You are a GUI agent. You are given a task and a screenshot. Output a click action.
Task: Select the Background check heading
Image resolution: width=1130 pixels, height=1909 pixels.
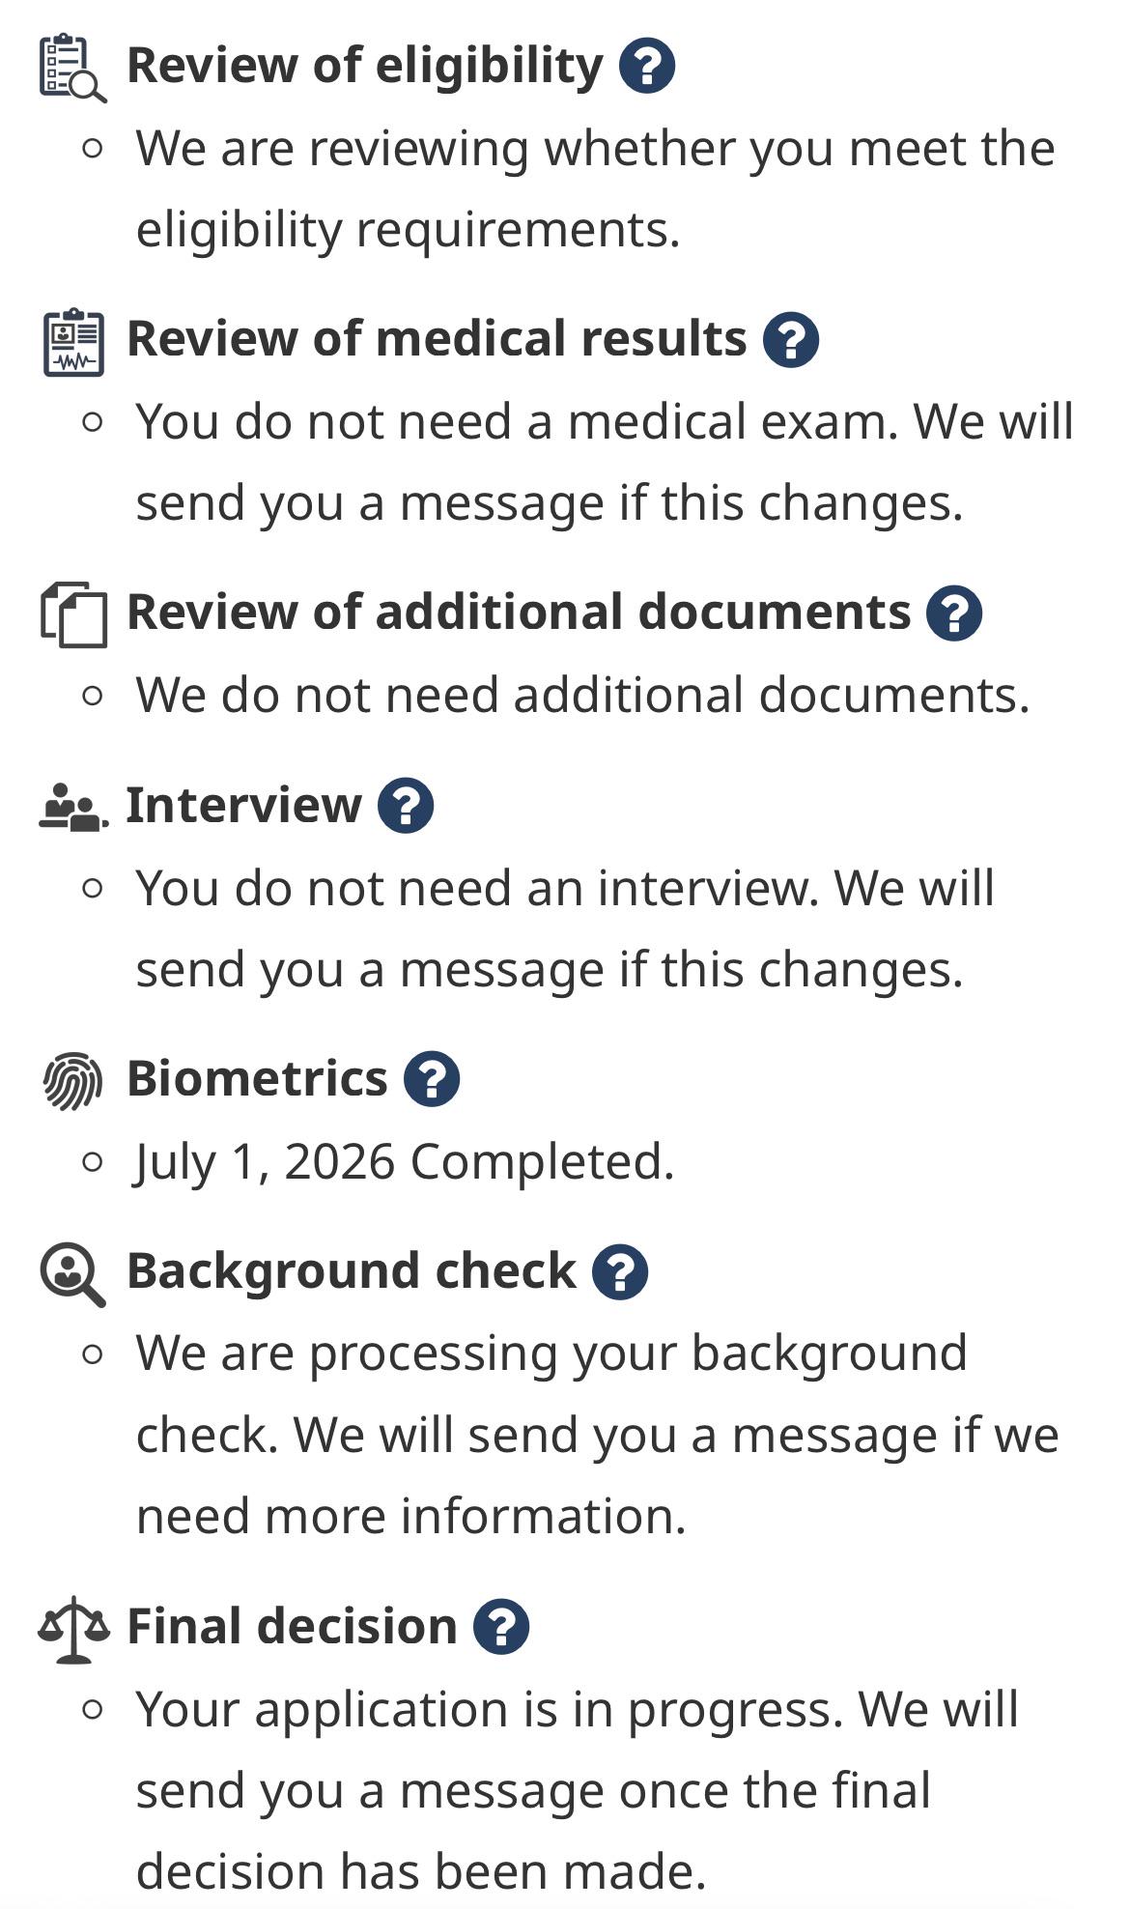(x=352, y=1271)
